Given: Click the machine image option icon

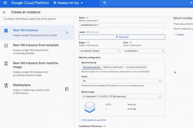Looking at the screenshot, I should [x=6, y=64].
